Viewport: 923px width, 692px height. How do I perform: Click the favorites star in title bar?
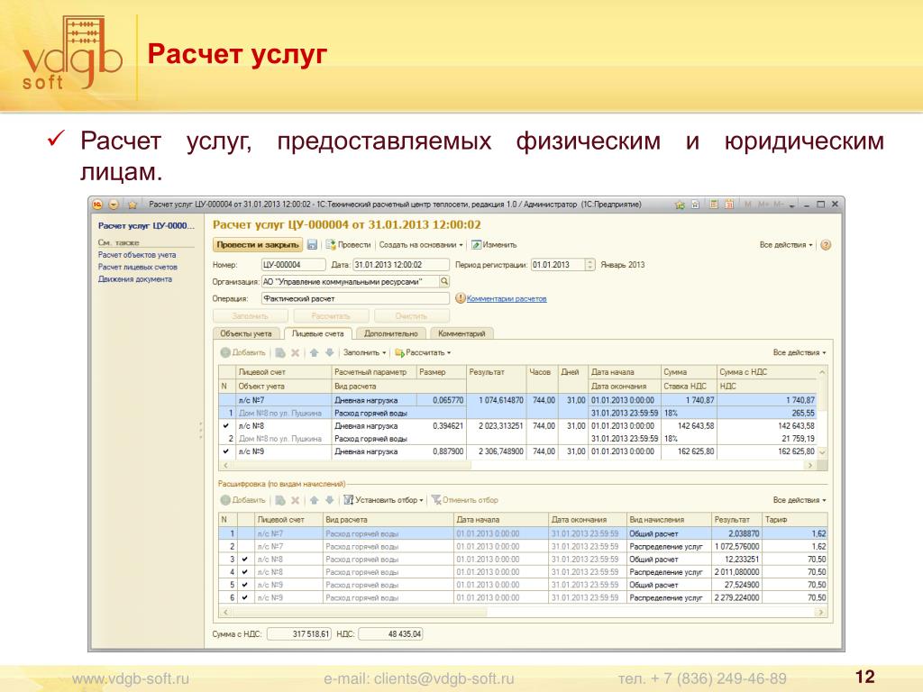[x=133, y=205]
